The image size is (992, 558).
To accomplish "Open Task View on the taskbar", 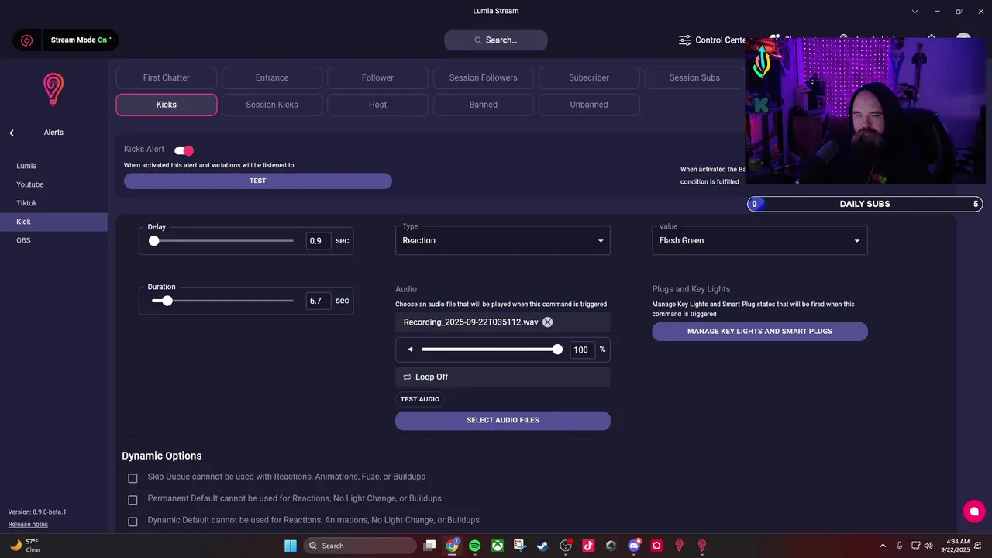I will pos(430,546).
